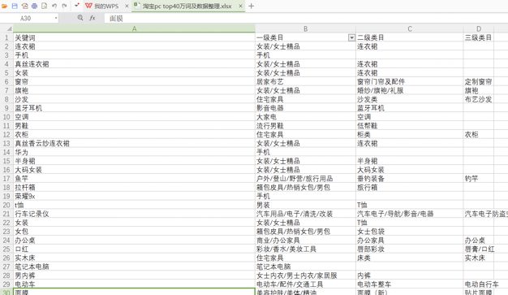Screen dimensions: 508x295
Task: Click the cell 唇膏/口红
Action: [x=479, y=249]
